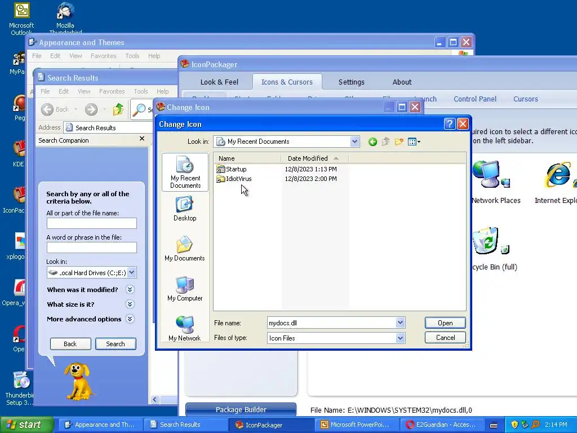Screen dimensions: 577x433
Task: Click Up folder icon in Search Results toolbar
Action: tap(118, 109)
